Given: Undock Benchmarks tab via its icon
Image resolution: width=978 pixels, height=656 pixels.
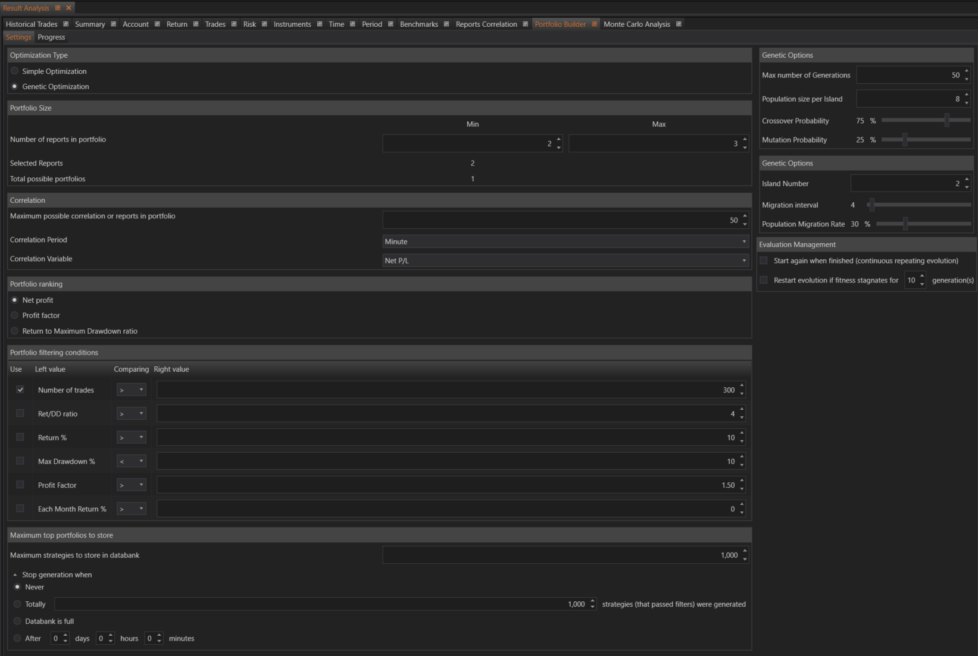Looking at the screenshot, I should point(446,24).
